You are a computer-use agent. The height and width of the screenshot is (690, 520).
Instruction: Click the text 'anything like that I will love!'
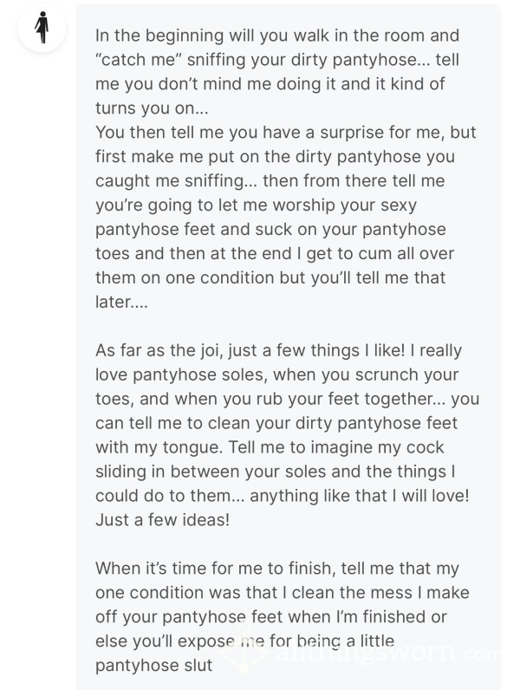click(x=360, y=496)
